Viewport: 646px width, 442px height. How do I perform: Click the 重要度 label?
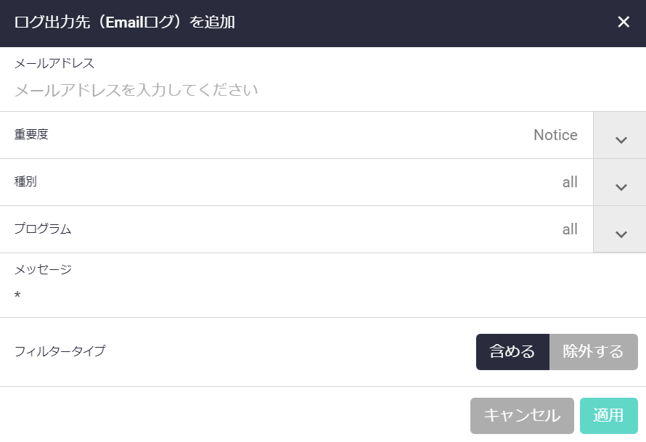click(x=31, y=134)
